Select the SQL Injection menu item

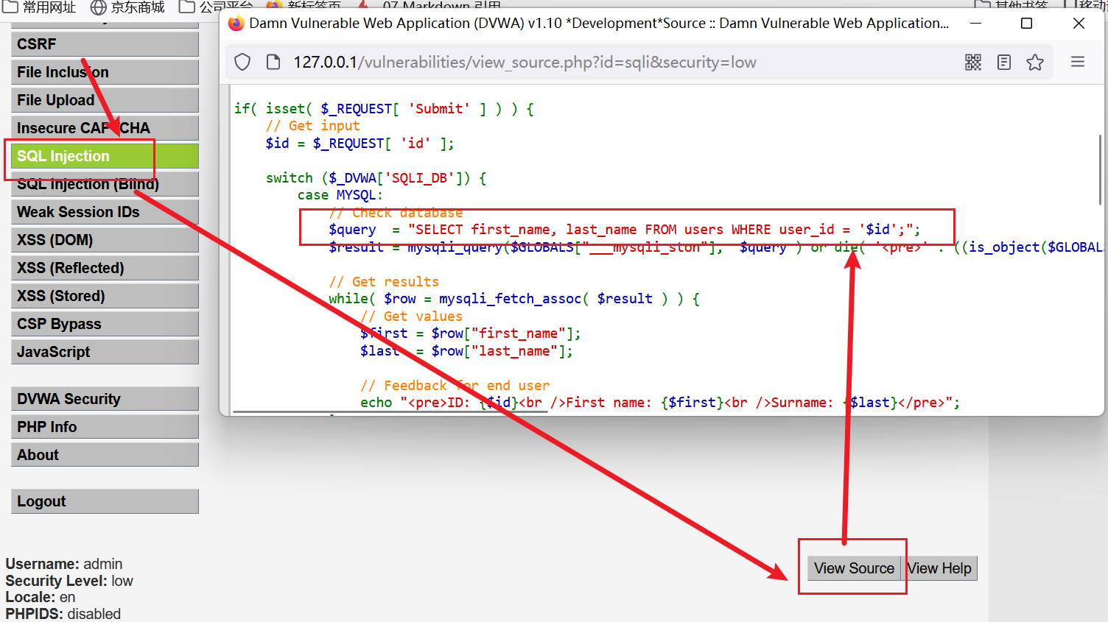pos(105,156)
